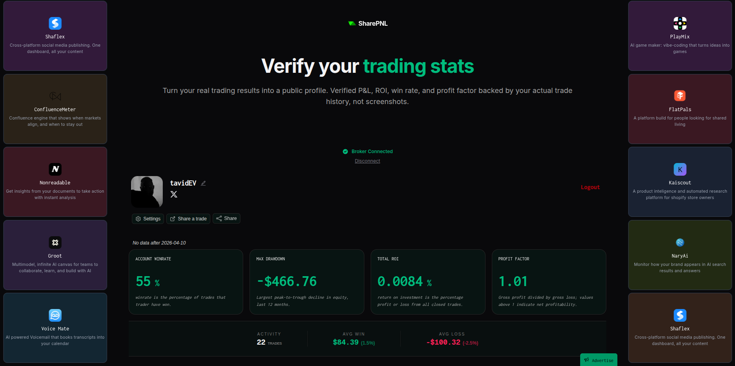Screen dimensions: 735x366
Task: Disconnect the broker
Action: [x=367, y=161]
